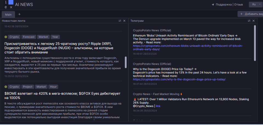The height and width of the screenshot is (125, 263).
Task: Open settings of Новостная лента panel
Action: [x=120, y=21]
